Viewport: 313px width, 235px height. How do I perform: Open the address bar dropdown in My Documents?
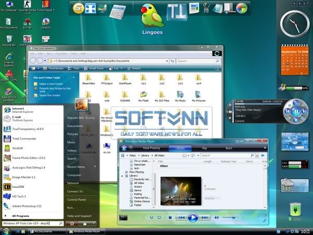coord(167,61)
